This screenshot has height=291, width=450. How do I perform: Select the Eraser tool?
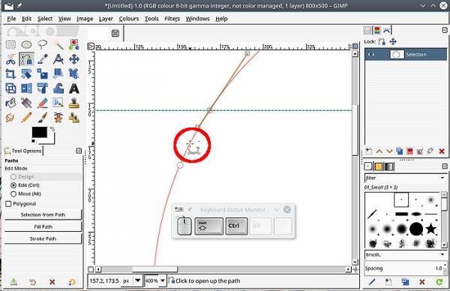click(x=43, y=103)
